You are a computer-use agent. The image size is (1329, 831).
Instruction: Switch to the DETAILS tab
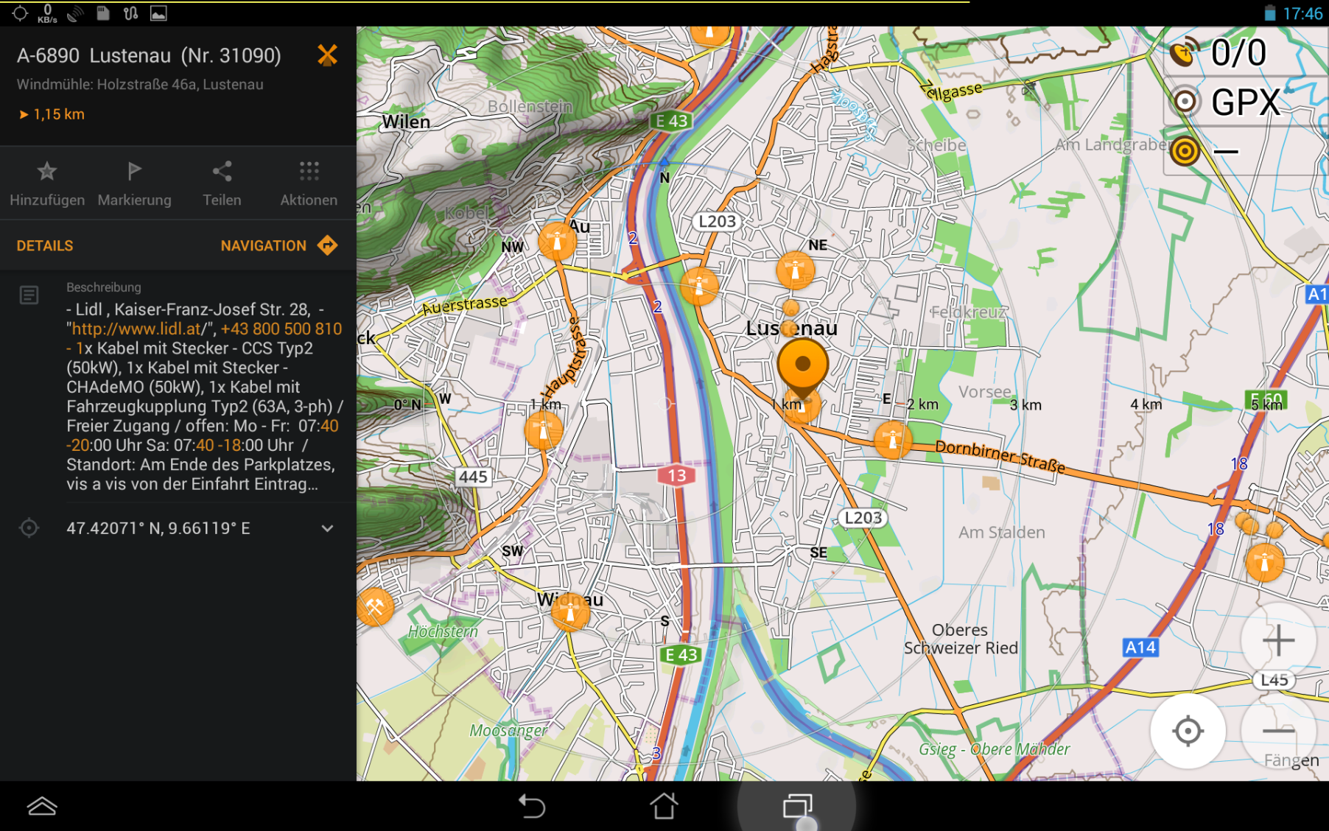tap(45, 245)
